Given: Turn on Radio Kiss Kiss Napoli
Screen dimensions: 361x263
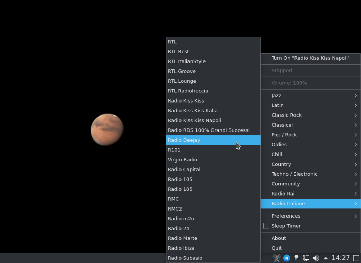Looking at the screenshot, I should pos(310,58).
